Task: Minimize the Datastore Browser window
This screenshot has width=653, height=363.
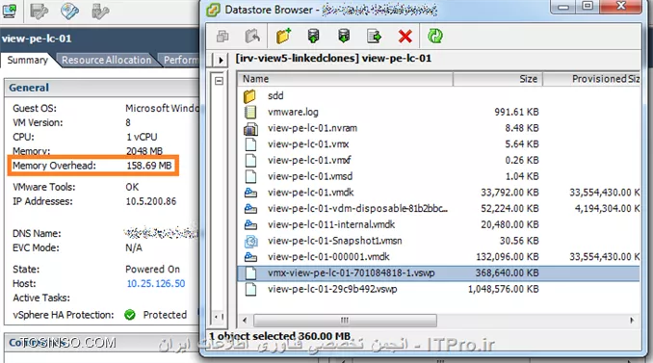Action: pyautogui.click(x=563, y=7)
